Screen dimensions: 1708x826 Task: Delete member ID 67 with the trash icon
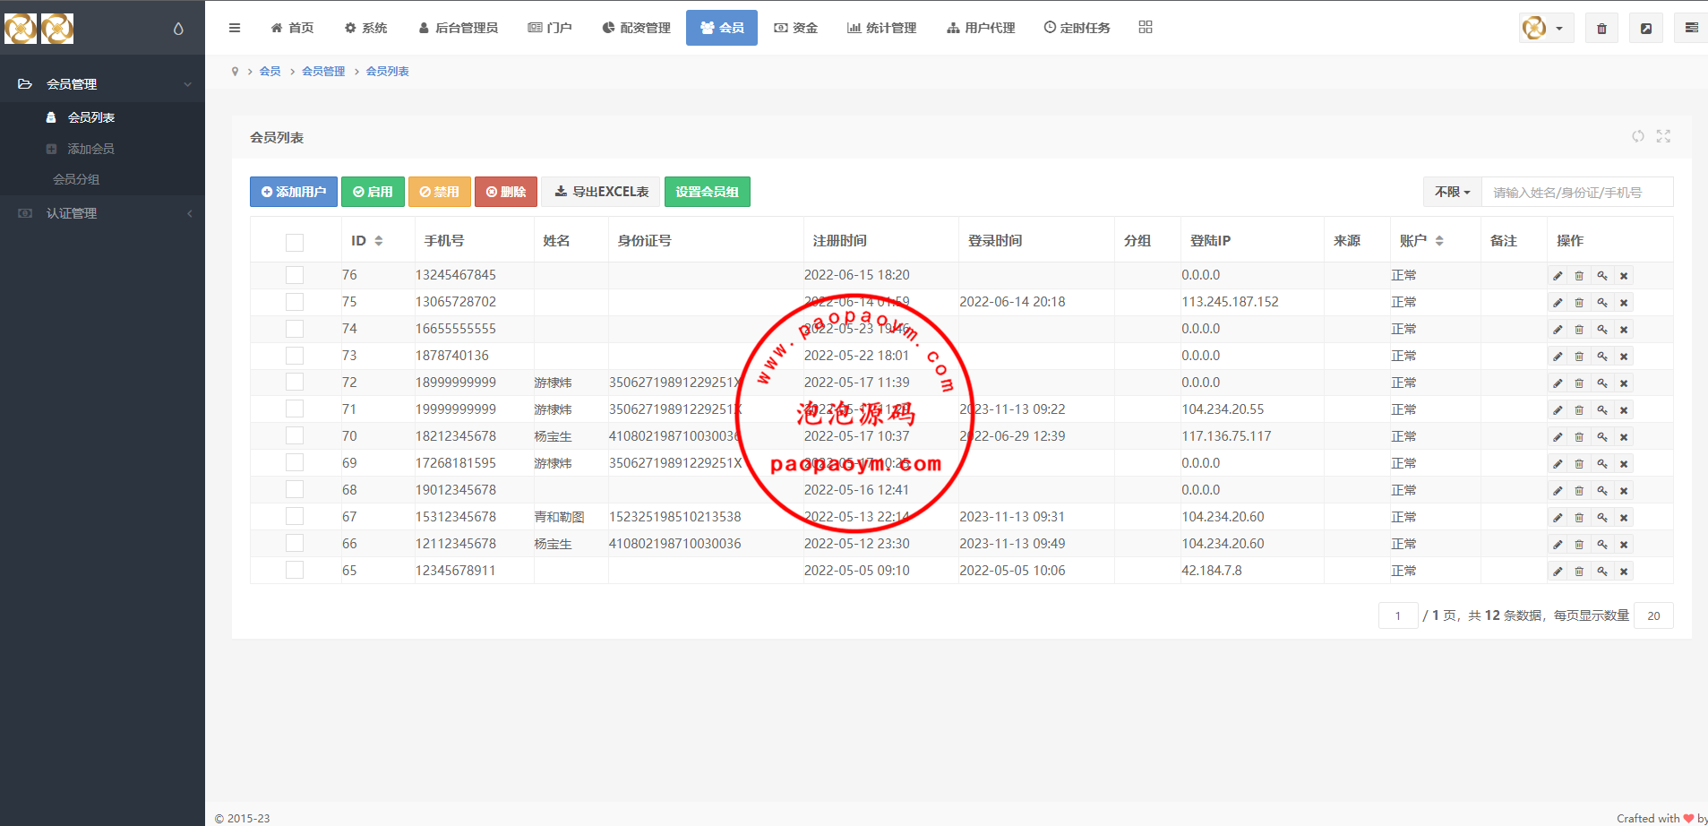tap(1579, 518)
